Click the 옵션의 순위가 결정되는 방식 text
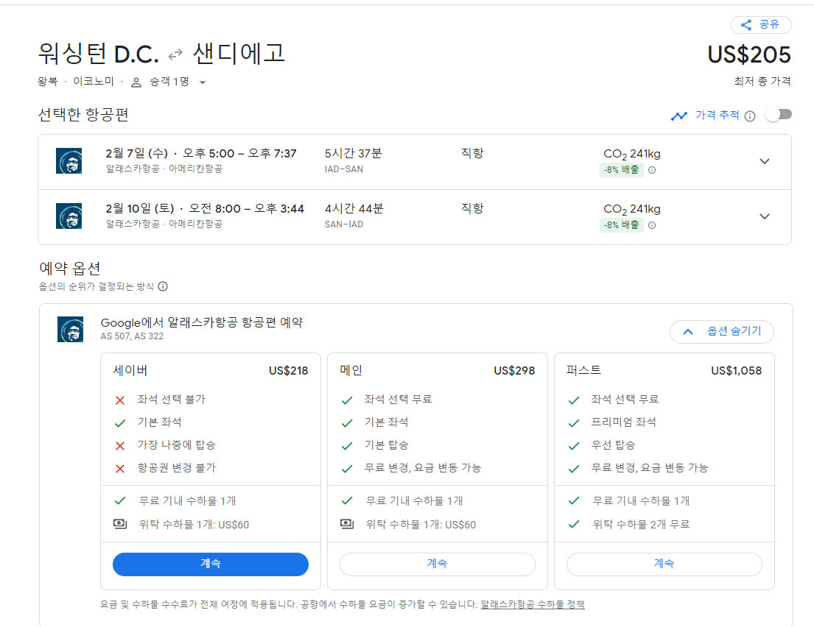The image size is (814, 627). tap(96, 286)
